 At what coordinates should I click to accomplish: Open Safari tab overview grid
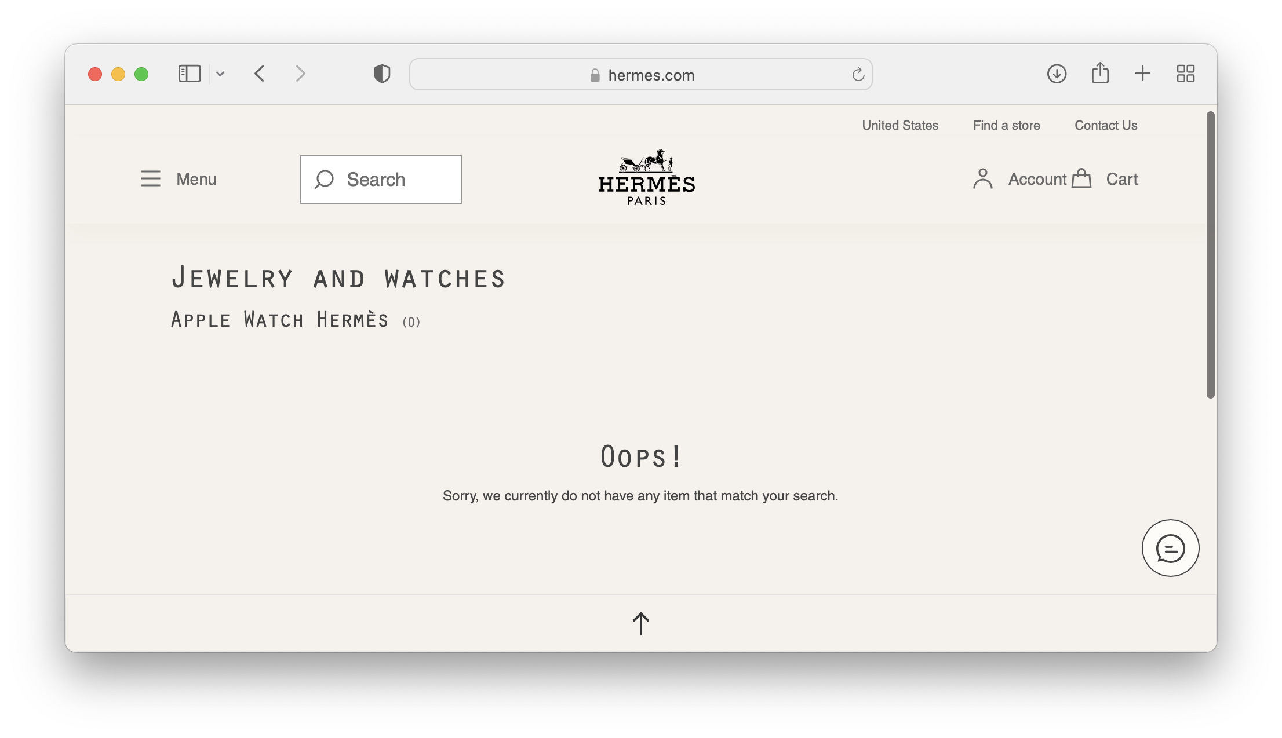pos(1185,74)
